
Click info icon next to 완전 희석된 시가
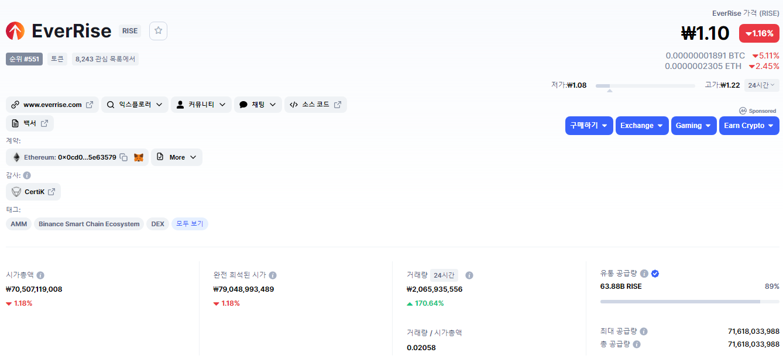point(273,275)
